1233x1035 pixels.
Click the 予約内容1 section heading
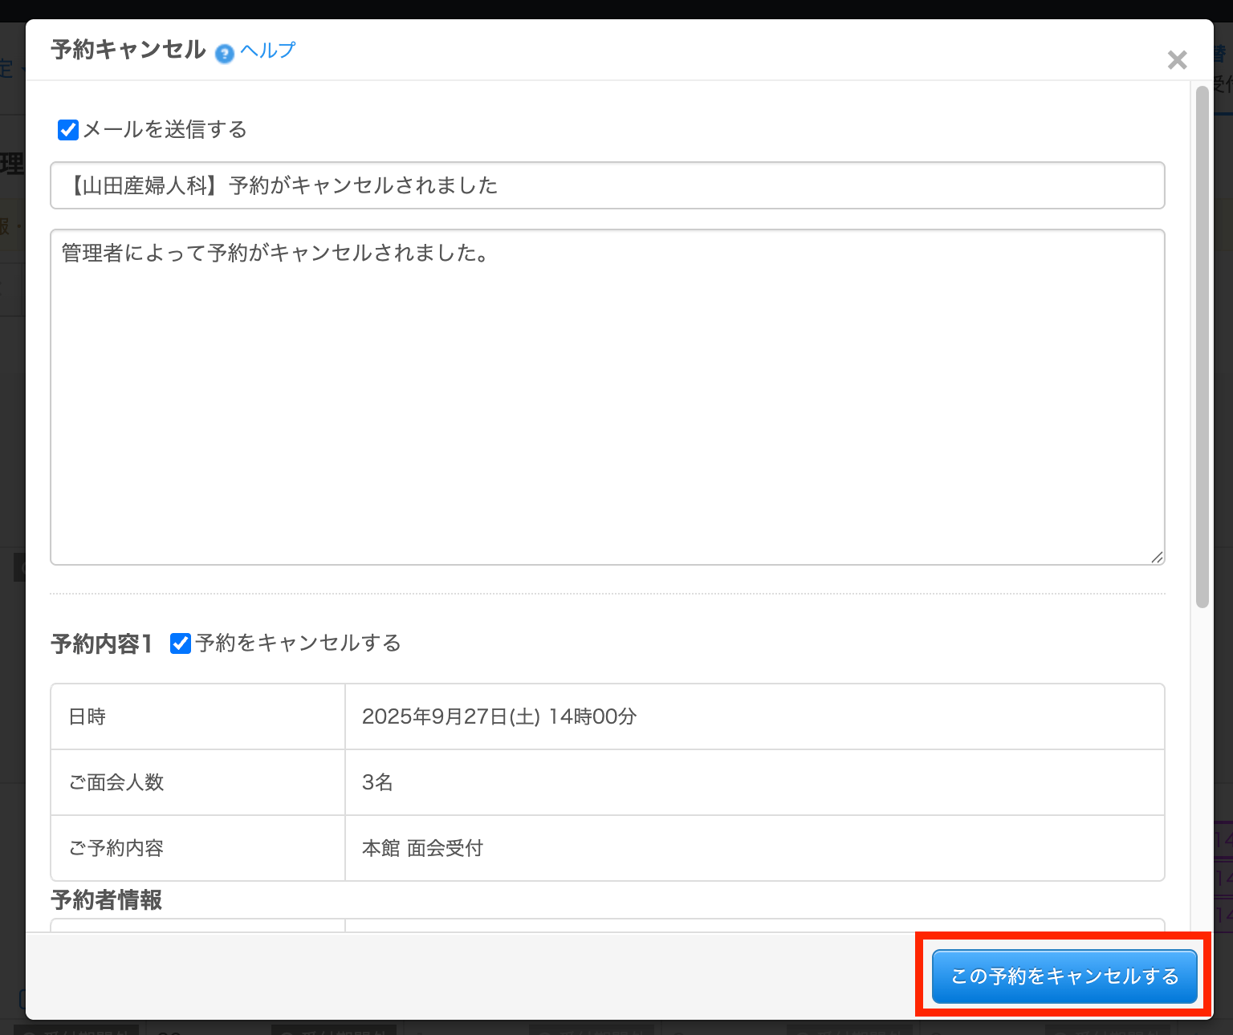point(101,644)
